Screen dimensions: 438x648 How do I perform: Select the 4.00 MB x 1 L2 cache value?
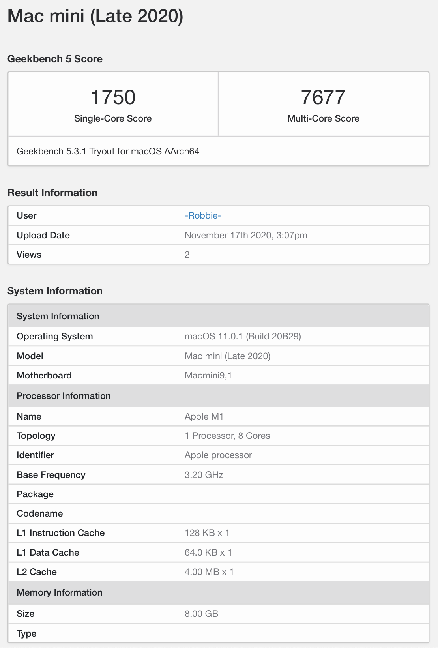coord(209,572)
